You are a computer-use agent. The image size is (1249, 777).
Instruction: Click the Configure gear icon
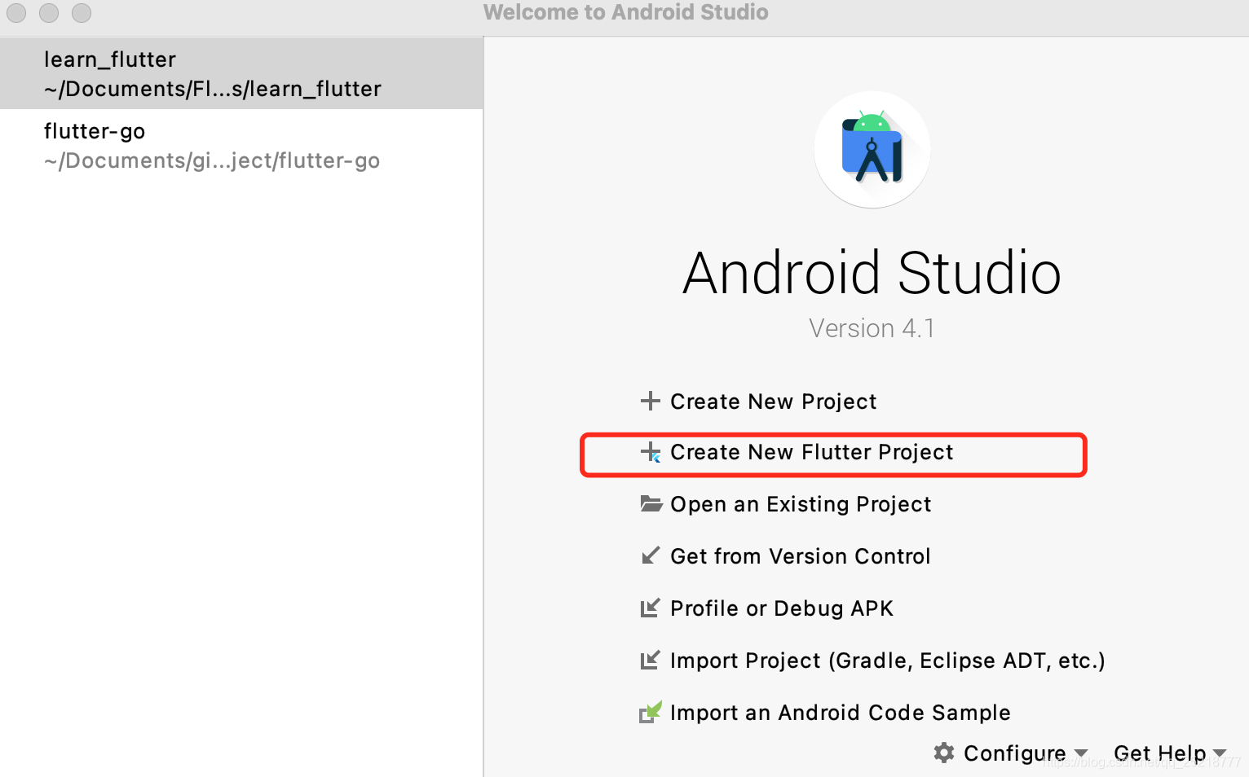[944, 753]
